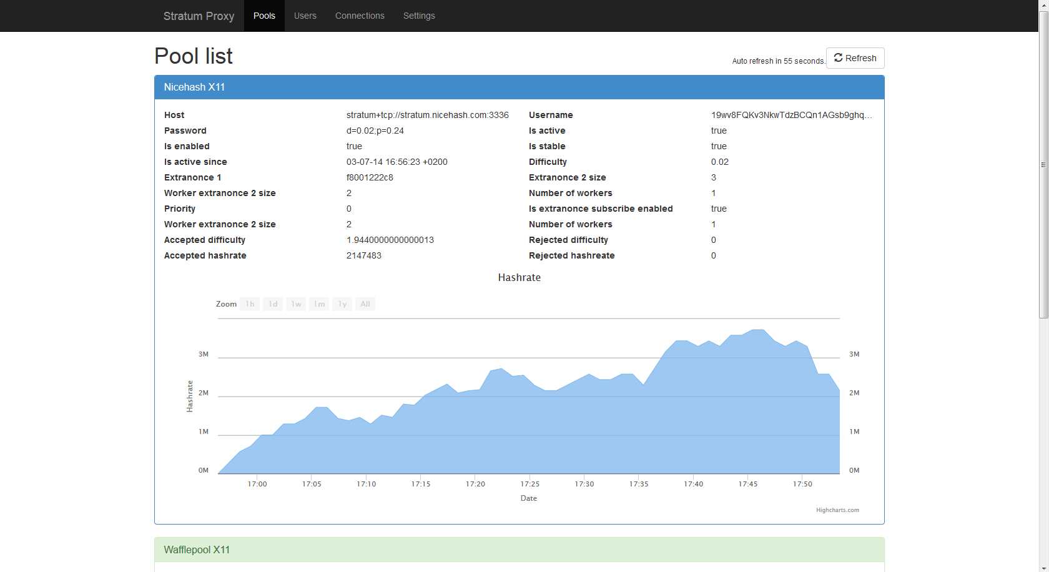Click the Host label

point(174,115)
